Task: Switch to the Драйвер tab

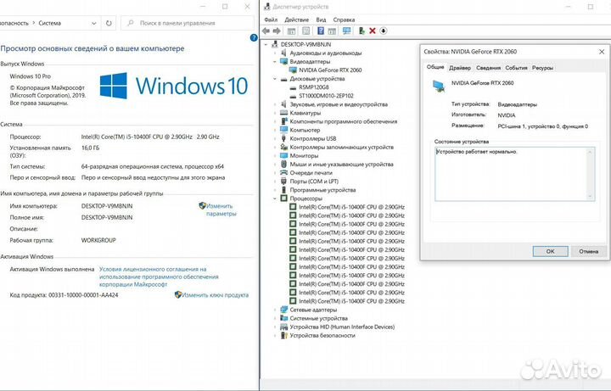Action: pyautogui.click(x=460, y=68)
